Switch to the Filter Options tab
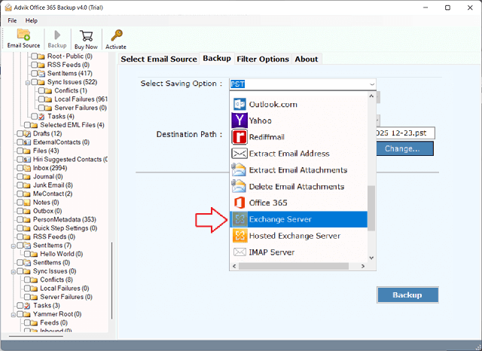This screenshot has width=482, height=351. coord(263,59)
